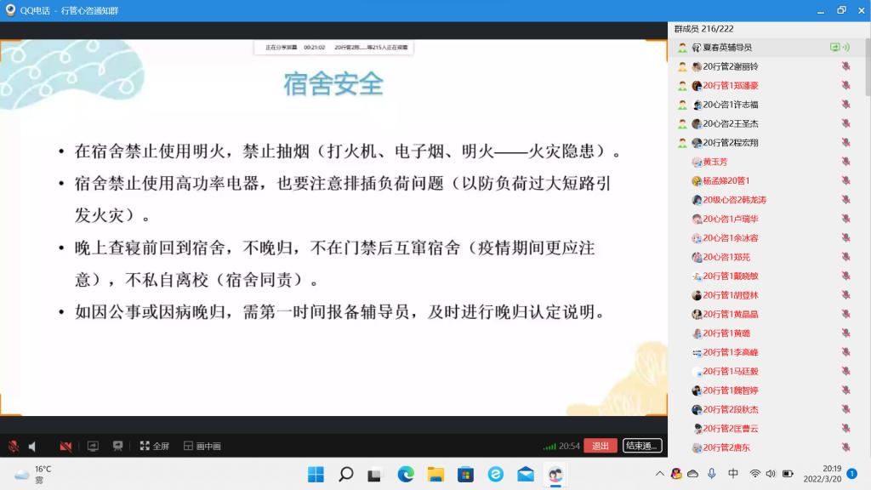Enter full screen with 全屏
871x490 pixels.
154,446
